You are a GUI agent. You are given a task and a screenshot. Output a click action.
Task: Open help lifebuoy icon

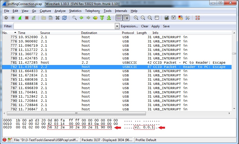(198, 18)
